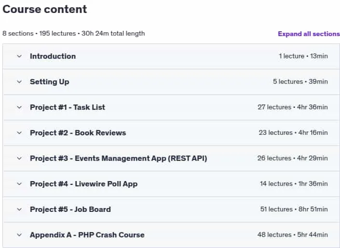The width and height of the screenshot is (340, 248).
Task: Click chevron beside Project #4 Livewire Poll App
Action: pos(19,184)
